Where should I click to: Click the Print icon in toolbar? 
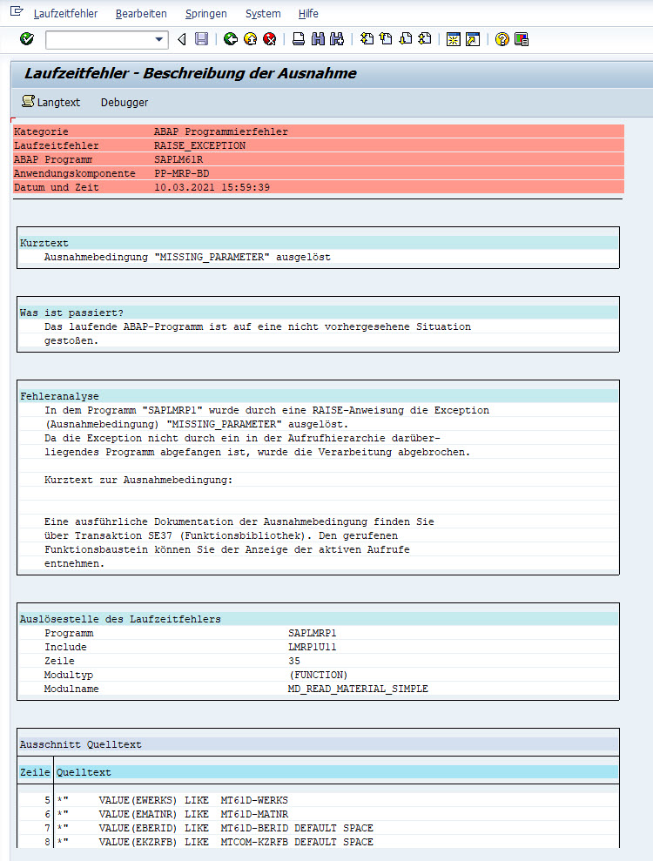pyautogui.click(x=298, y=39)
